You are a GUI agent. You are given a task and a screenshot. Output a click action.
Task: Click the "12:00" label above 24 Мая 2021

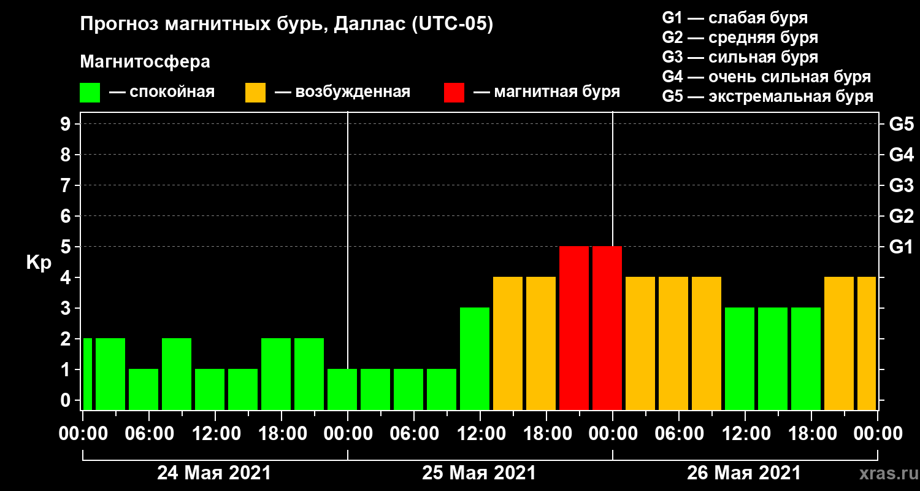click(215, 433)
